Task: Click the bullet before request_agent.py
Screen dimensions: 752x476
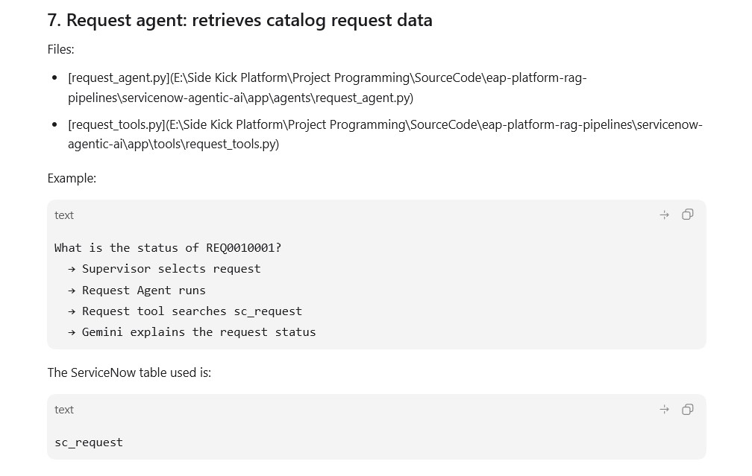Action: click(x=54, y=78)
